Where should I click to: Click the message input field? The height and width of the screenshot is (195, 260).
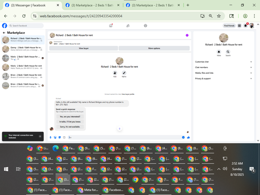(x=124, y=137)
